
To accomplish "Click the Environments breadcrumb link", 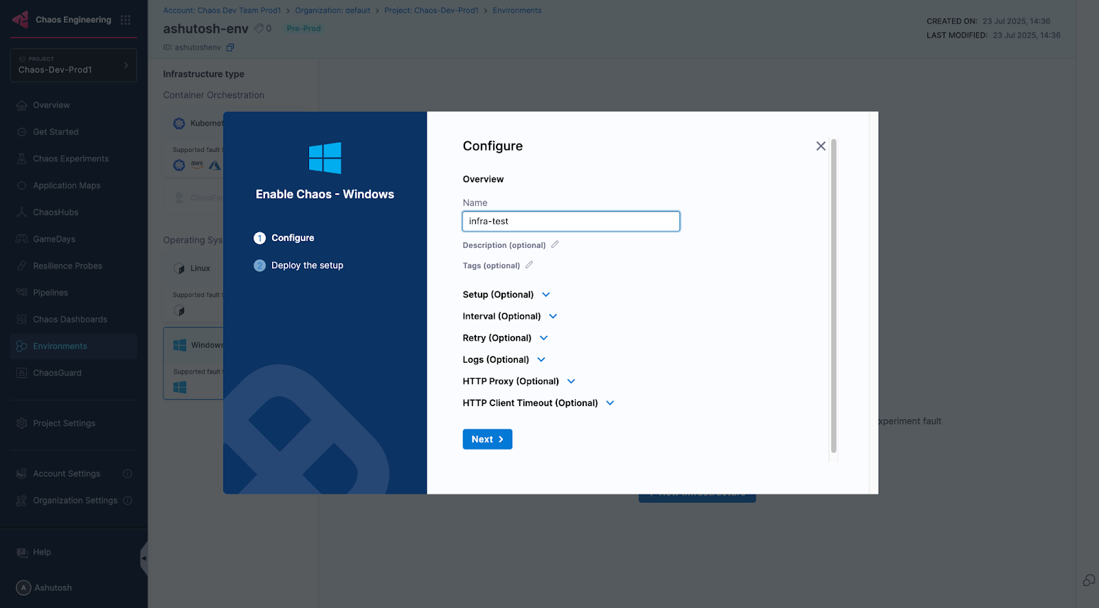I will click(517, 10).
